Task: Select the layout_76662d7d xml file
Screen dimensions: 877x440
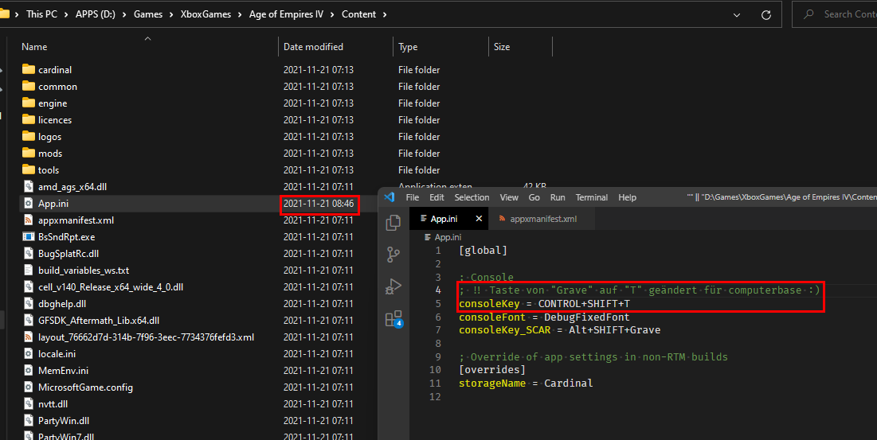Action: [x=146, y=337]
